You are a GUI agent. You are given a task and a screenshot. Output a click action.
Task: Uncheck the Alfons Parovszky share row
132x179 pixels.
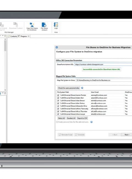tap(58, 109)
